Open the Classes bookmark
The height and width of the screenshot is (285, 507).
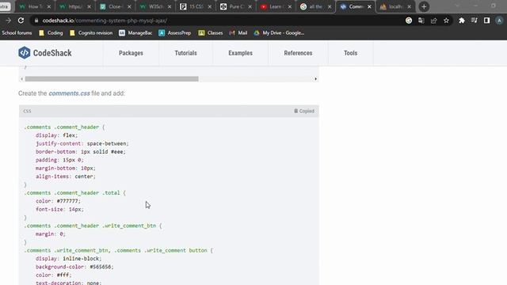click(x=211, y=32)
